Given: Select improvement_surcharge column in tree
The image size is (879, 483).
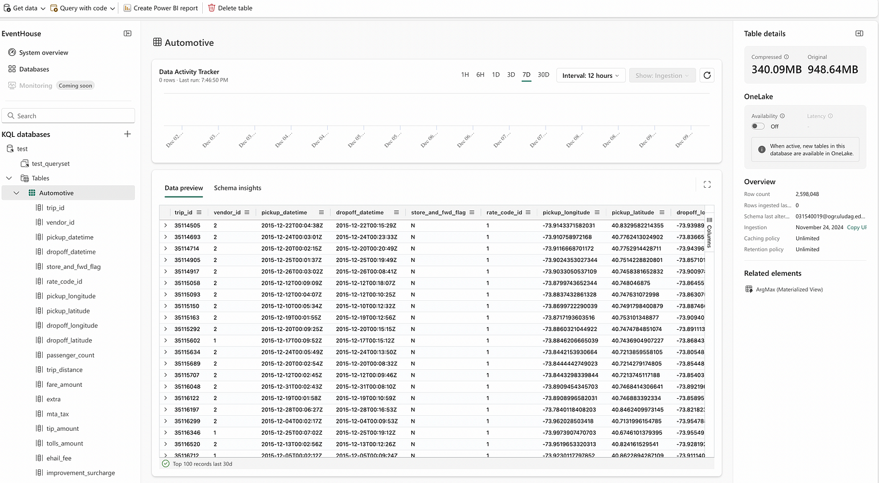Looking at the screenshot, I should 80,473.
